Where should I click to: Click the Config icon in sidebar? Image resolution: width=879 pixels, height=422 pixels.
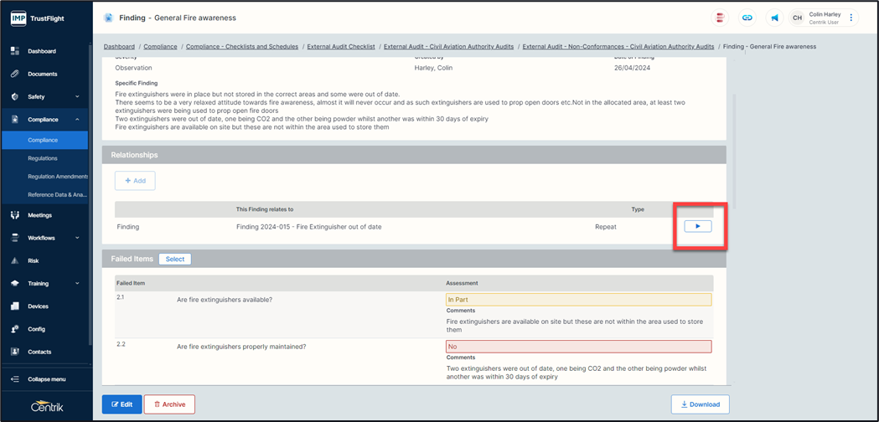(x=15, y=329)
